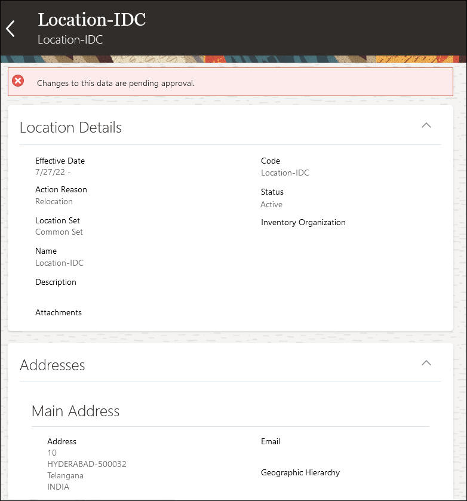This screenshot has width=467, height=501.
Task: Click the Location Details heading
Action: click(70, 127)
